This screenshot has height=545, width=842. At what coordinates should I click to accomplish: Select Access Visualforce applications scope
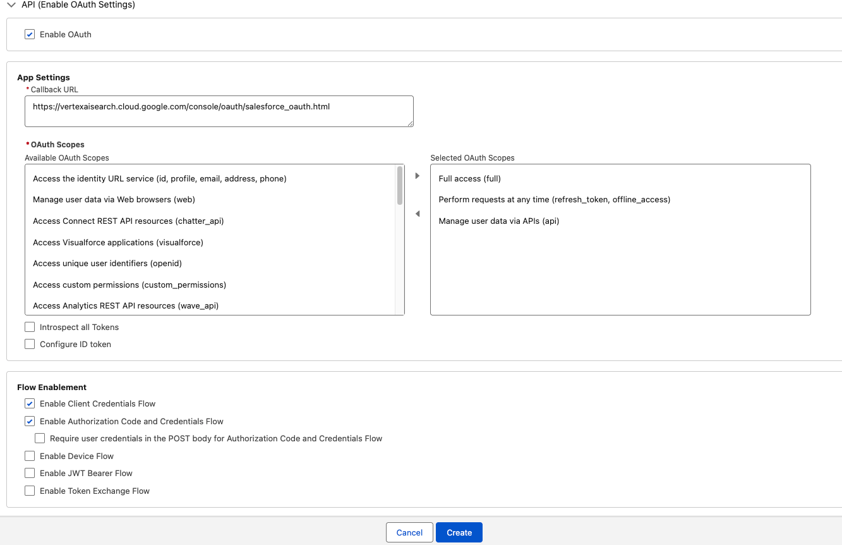click(x=118, y=242)
